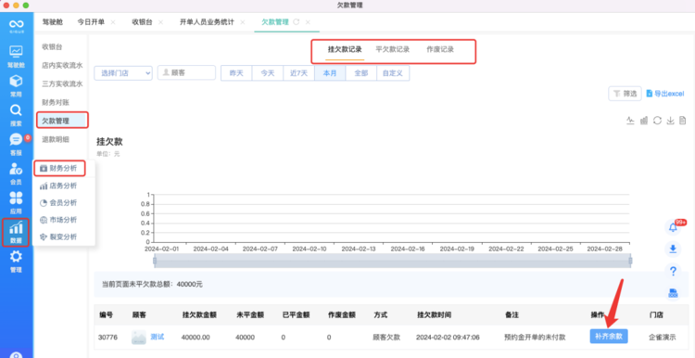Screen dimensions: 695x358
Task: Choose 裂变分析 in popup menu
Action: click(58, 237)
